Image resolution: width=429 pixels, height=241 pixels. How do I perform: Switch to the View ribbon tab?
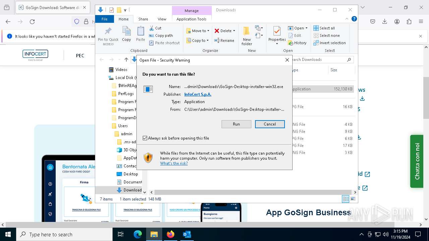[x=162, y=19]
